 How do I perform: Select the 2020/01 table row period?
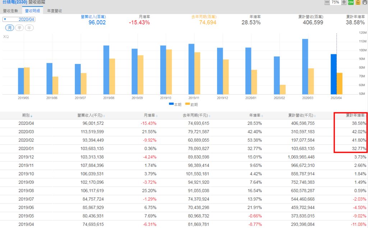tap(26, 149)
